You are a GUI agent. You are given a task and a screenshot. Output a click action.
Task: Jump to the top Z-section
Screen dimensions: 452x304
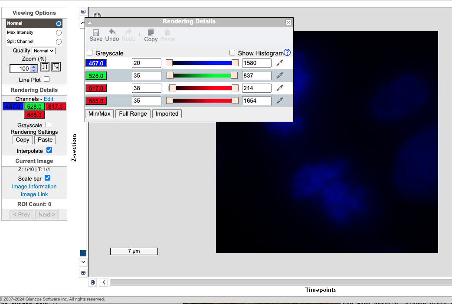point(83,12)
